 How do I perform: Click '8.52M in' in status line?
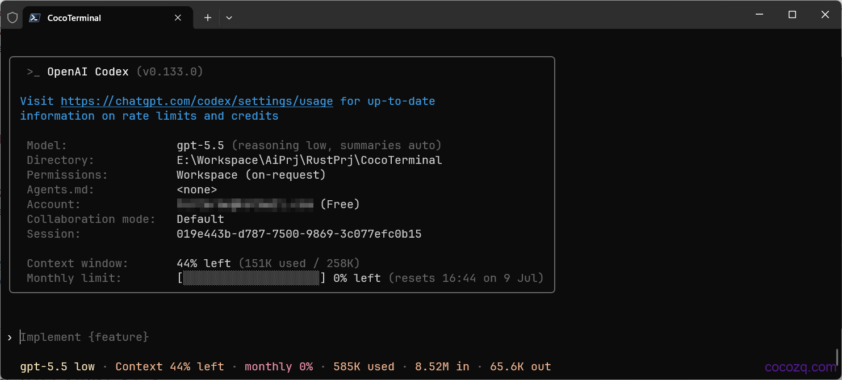pos(442,366)
